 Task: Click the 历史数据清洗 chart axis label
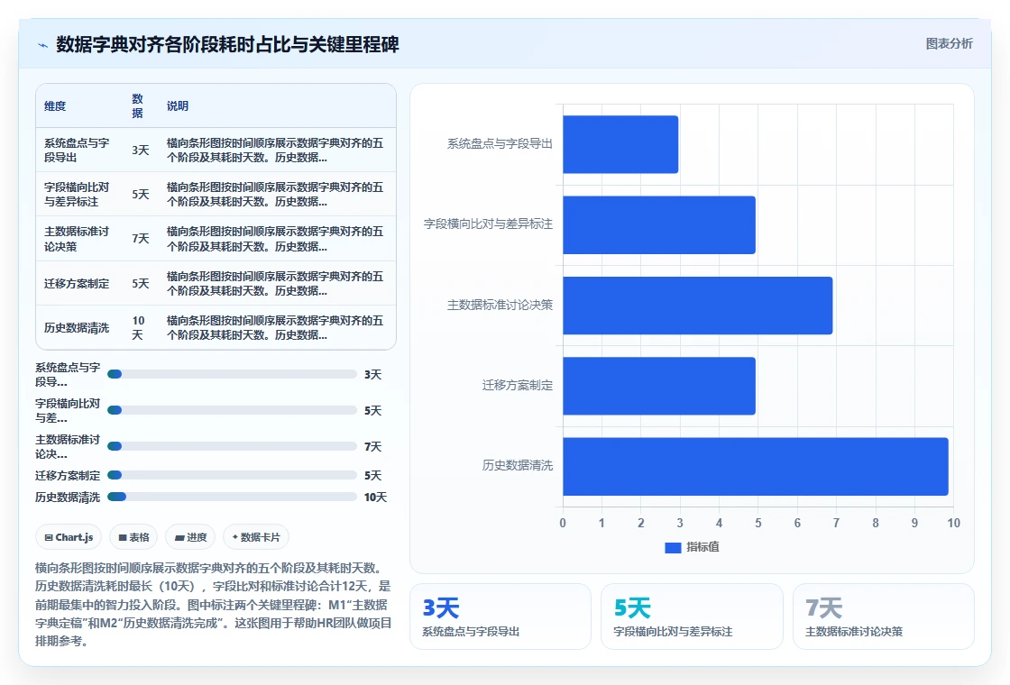click(518, 465)
